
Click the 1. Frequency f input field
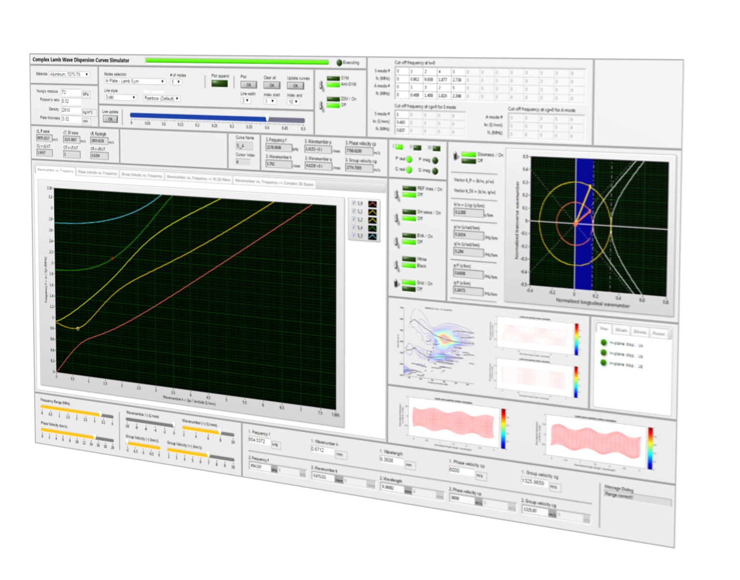click(x=259, y=441)
